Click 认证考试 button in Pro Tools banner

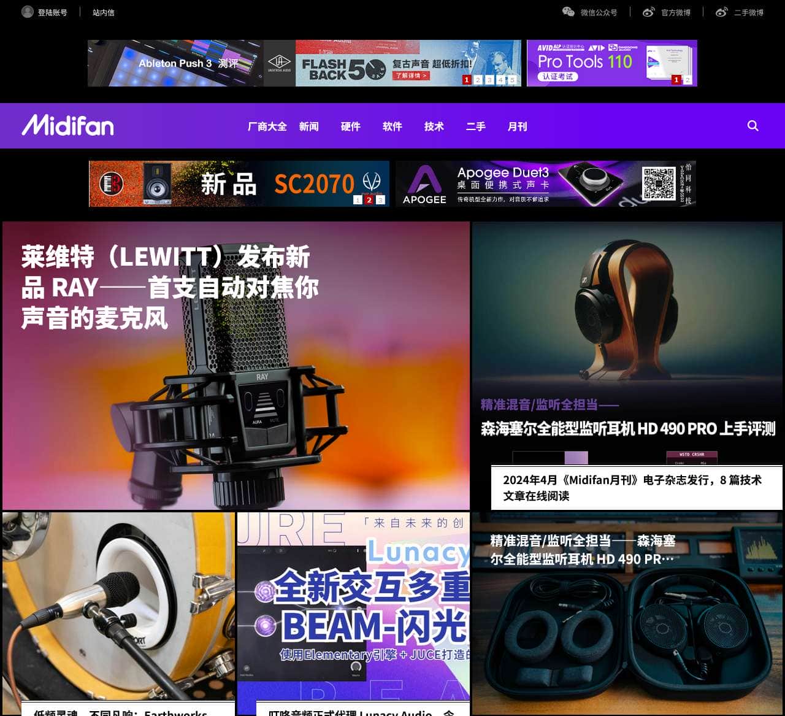(557, 77)
